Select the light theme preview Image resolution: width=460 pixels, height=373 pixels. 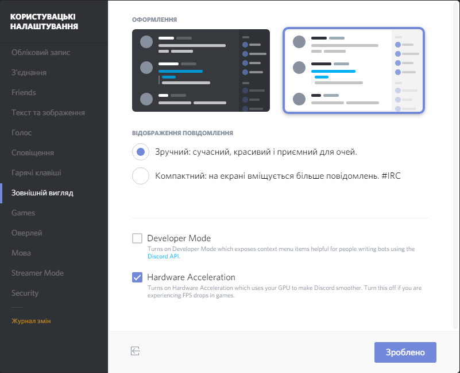353,70
